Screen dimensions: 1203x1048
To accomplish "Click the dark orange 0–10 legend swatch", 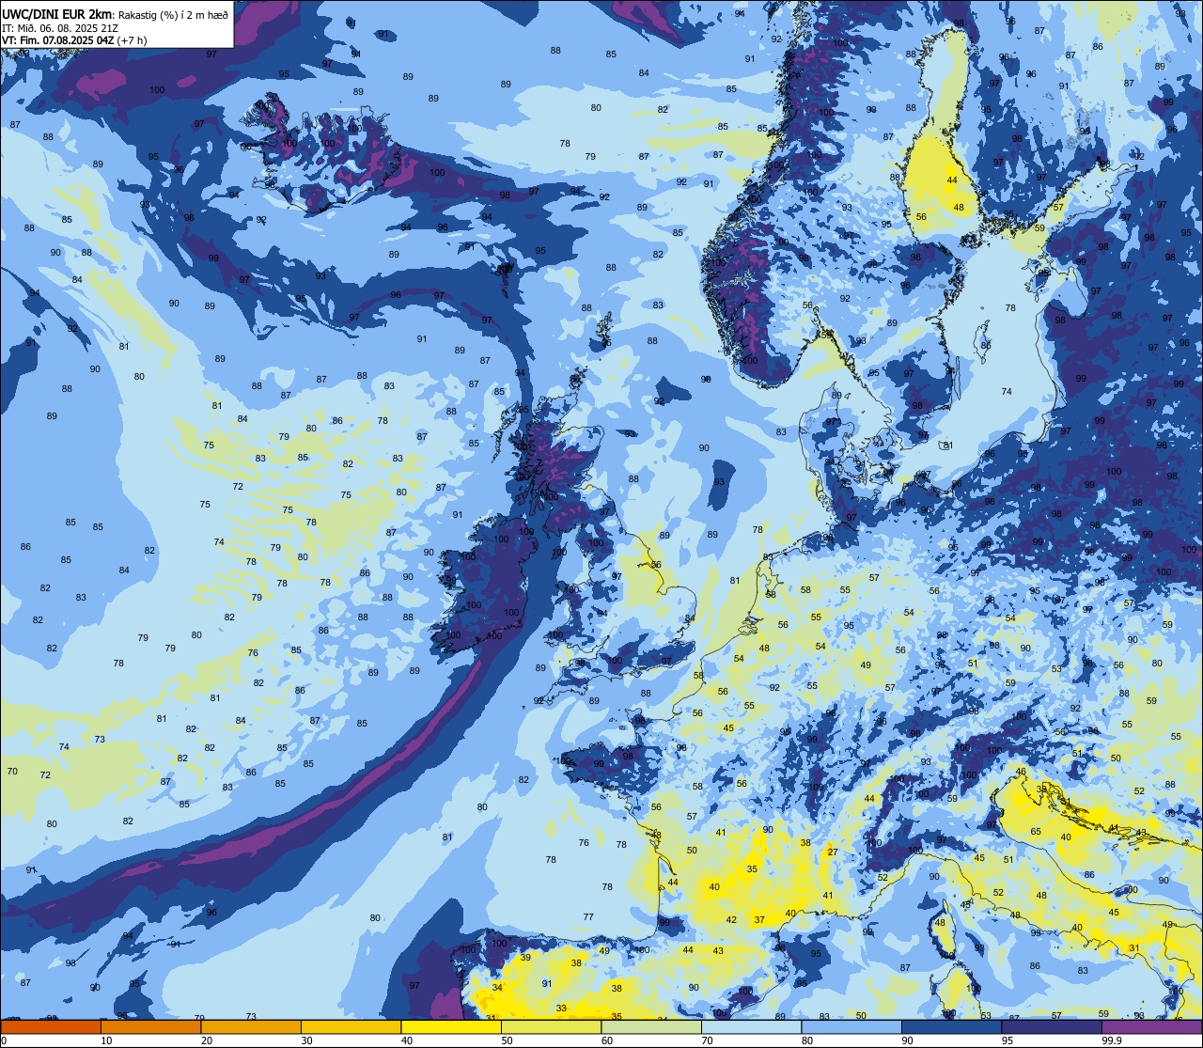I will 51,1026.
